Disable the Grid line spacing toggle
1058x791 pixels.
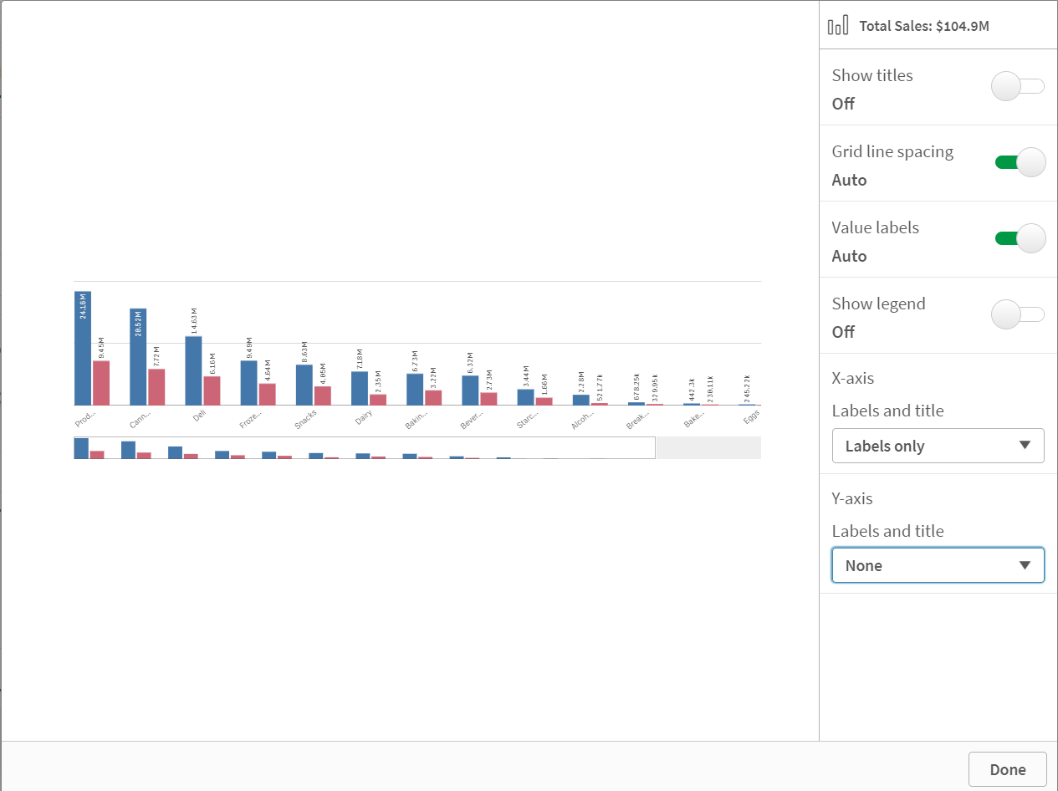coord(1019,162)
